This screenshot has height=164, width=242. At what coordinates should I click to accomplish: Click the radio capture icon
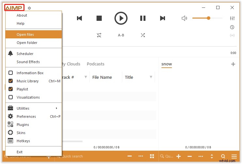click(x=232, y=35)
